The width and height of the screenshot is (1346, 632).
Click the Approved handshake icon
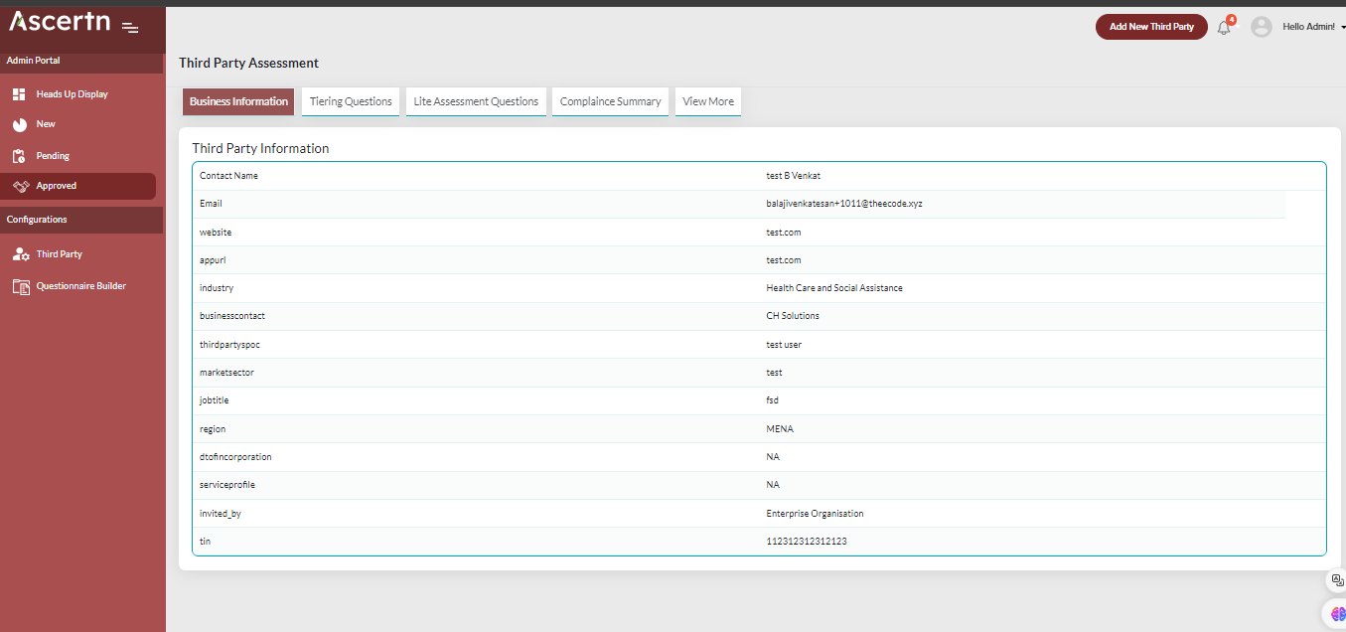pyautogui.click(x=20, y=186)
